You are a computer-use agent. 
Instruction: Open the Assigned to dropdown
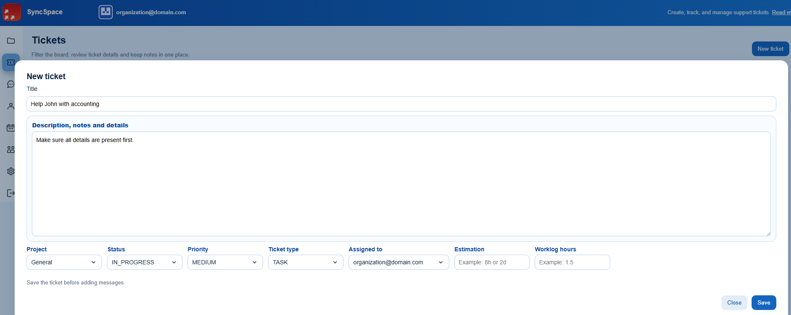tap(399, 262)
